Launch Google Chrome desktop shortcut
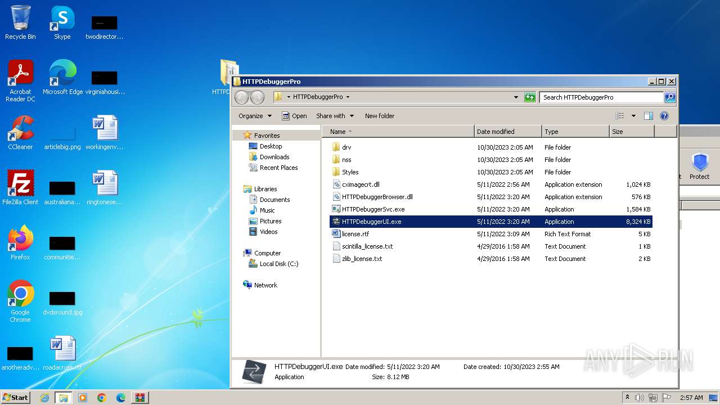Viewport: 720px width, 405px height. click(x=20, y=301)
